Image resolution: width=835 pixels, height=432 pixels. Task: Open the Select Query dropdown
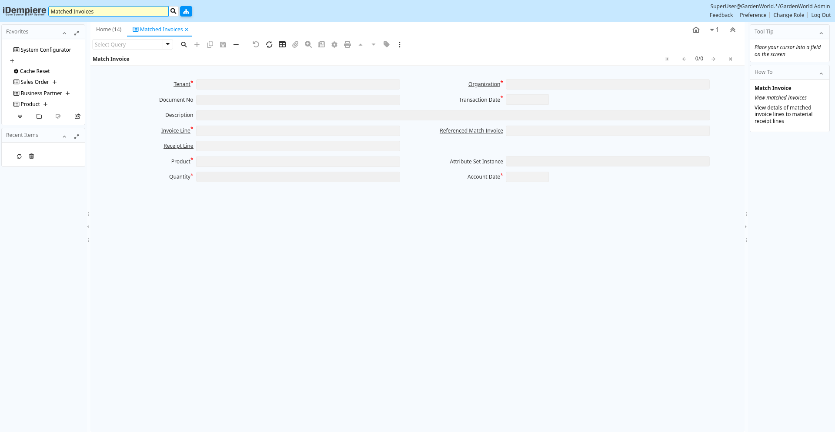click(168, 44)
